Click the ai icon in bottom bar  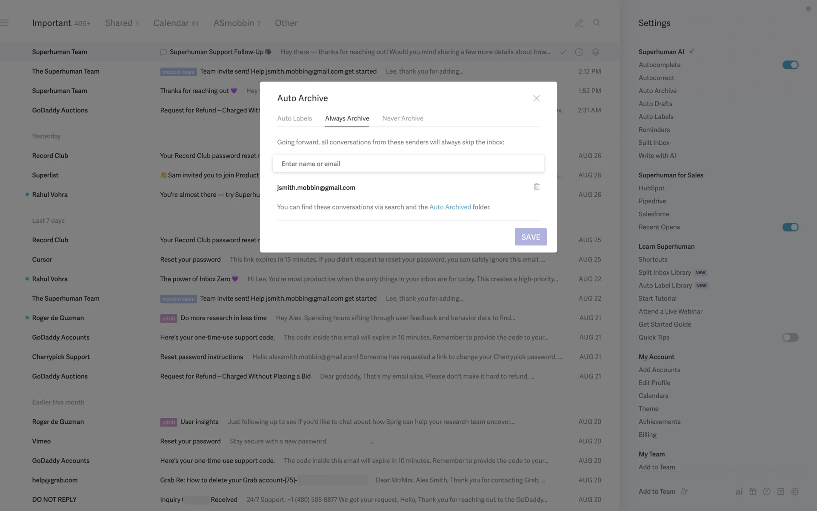click(739, 491)
